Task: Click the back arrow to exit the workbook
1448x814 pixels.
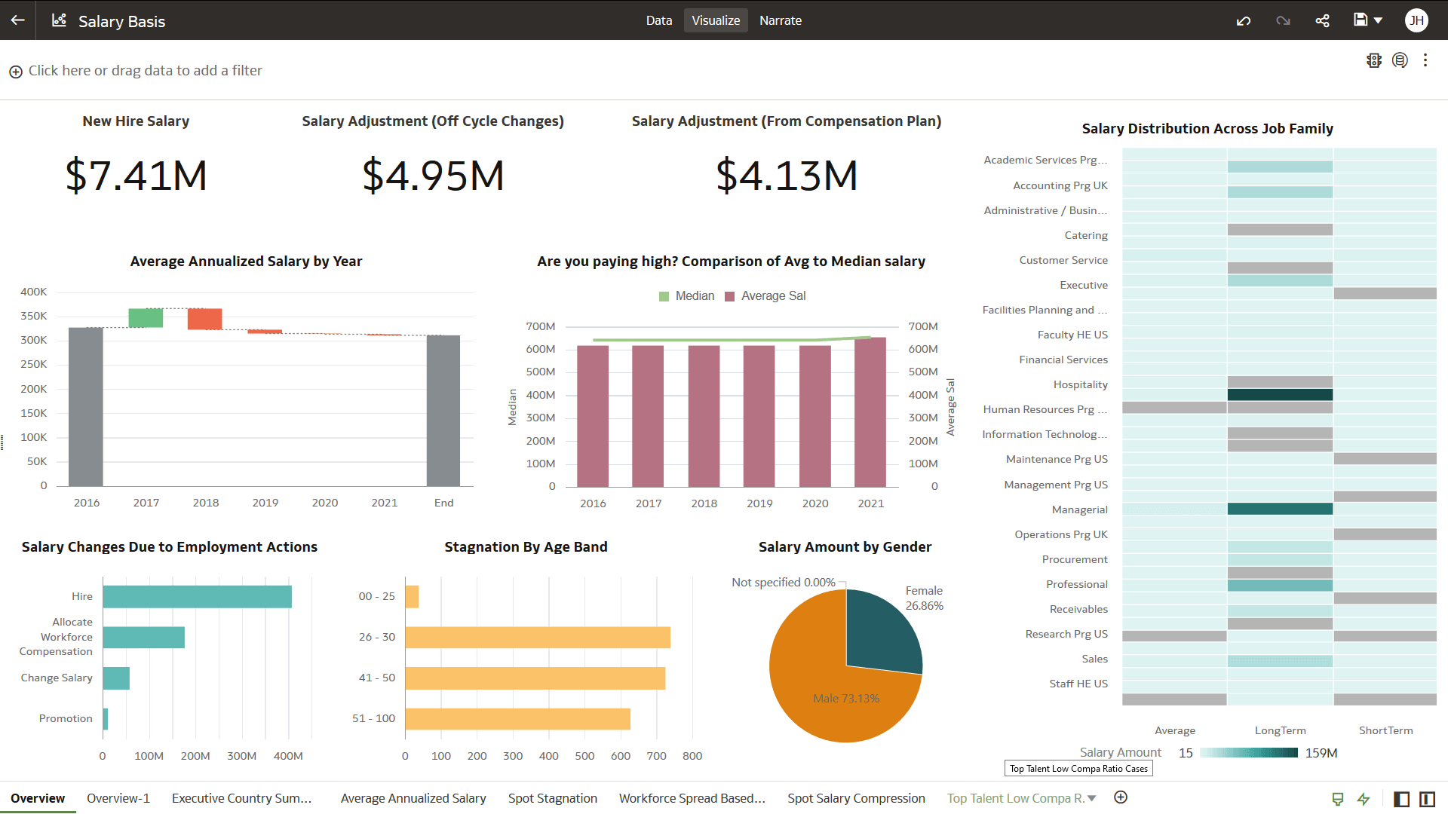Action: (x=18, y=20)
